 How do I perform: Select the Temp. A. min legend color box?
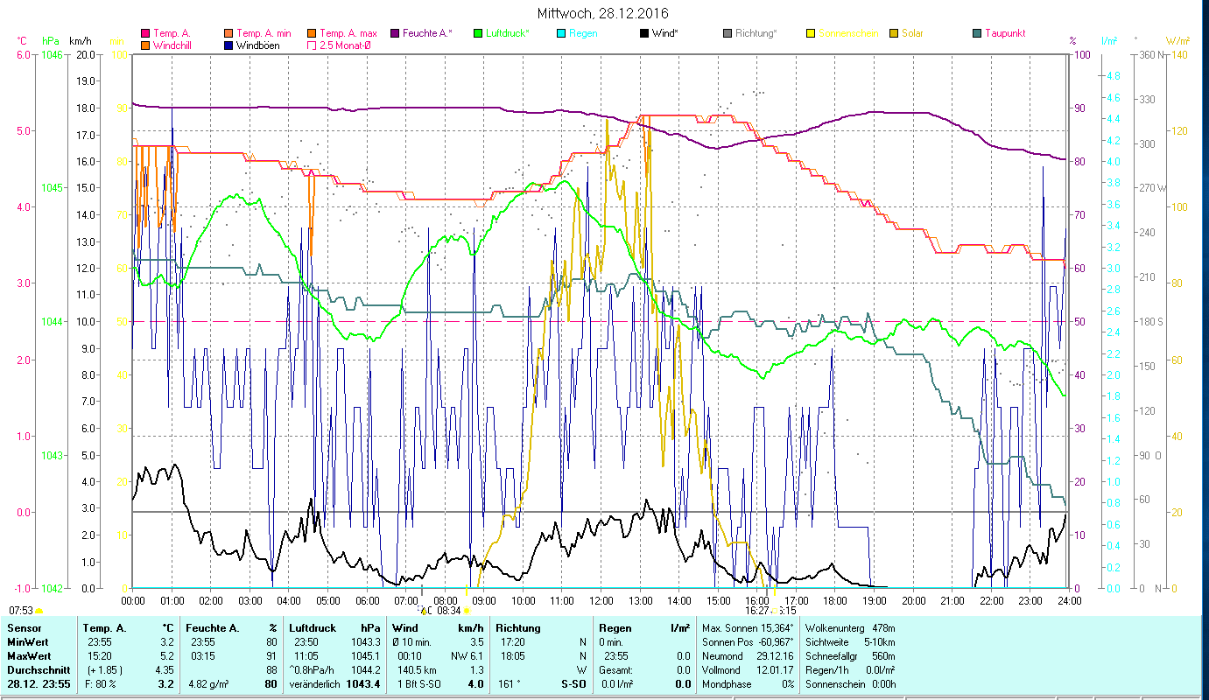pyautogui.click(x=229, y=33)
